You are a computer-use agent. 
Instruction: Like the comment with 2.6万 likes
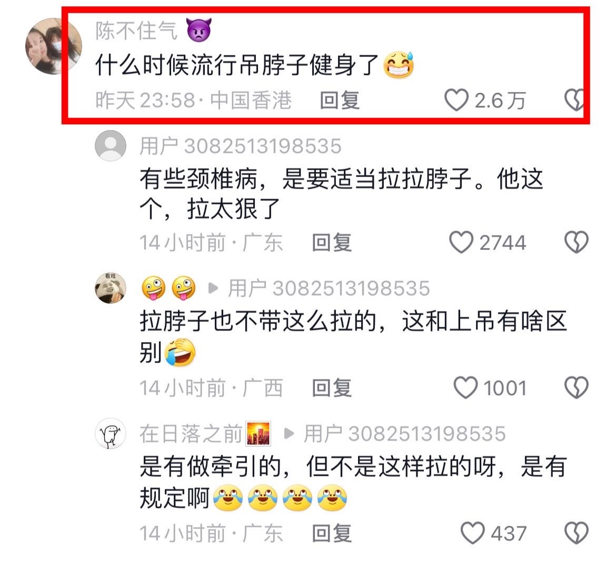(x=456, y=100)
